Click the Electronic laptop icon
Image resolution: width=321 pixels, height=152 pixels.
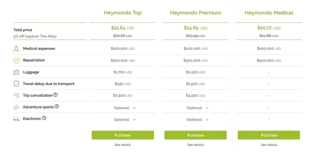[16, 119]
